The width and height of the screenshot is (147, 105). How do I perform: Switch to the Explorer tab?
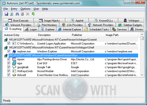pyautogui.click(x=48, y=29)
